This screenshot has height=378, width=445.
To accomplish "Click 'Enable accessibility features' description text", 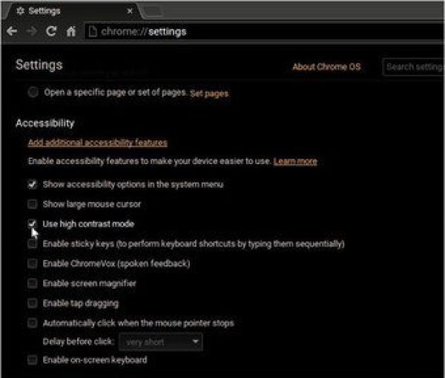I will point(150,161).
